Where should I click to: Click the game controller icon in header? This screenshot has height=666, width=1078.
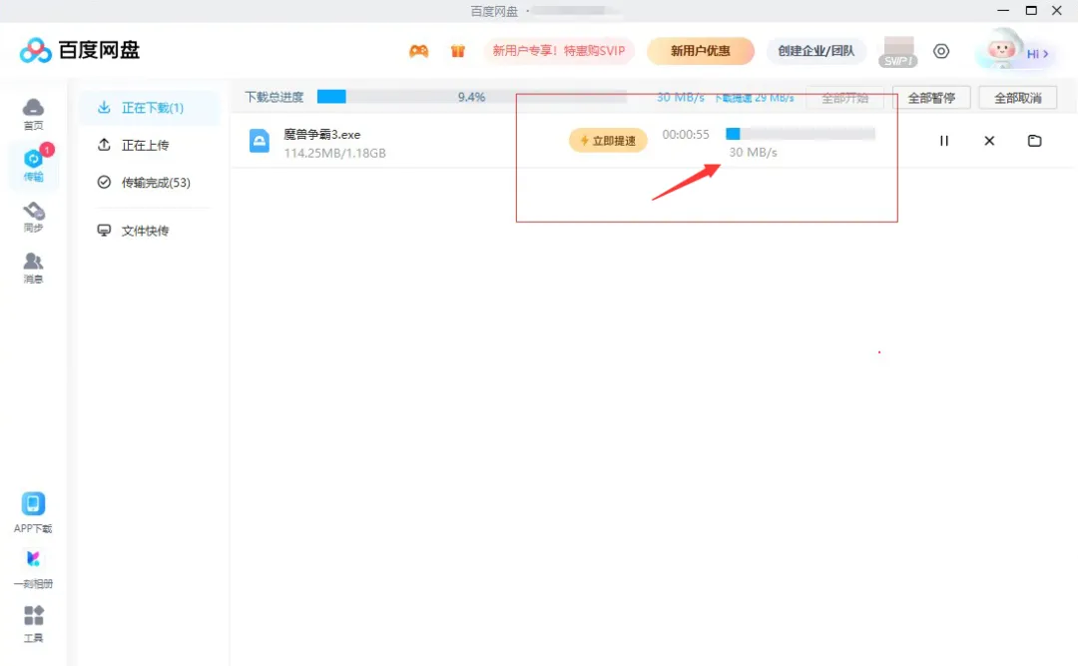click(418, 51)
